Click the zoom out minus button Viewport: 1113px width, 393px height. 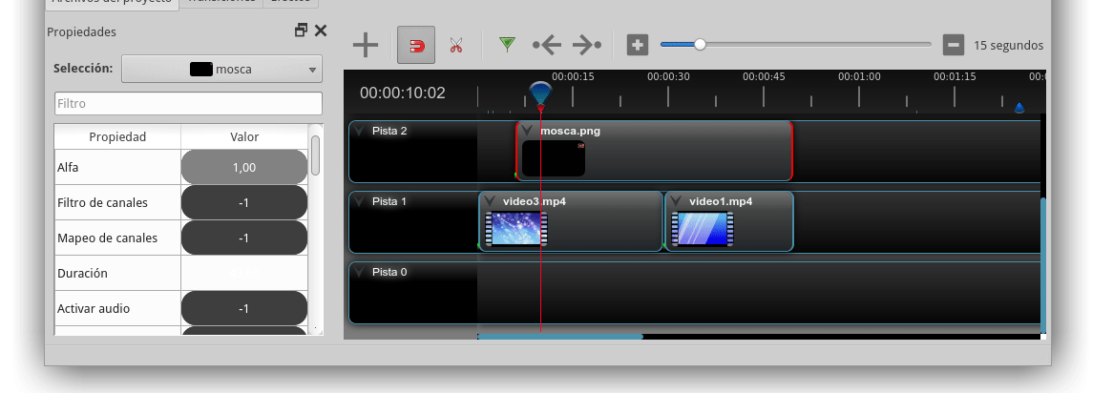[x=953, y=45]
